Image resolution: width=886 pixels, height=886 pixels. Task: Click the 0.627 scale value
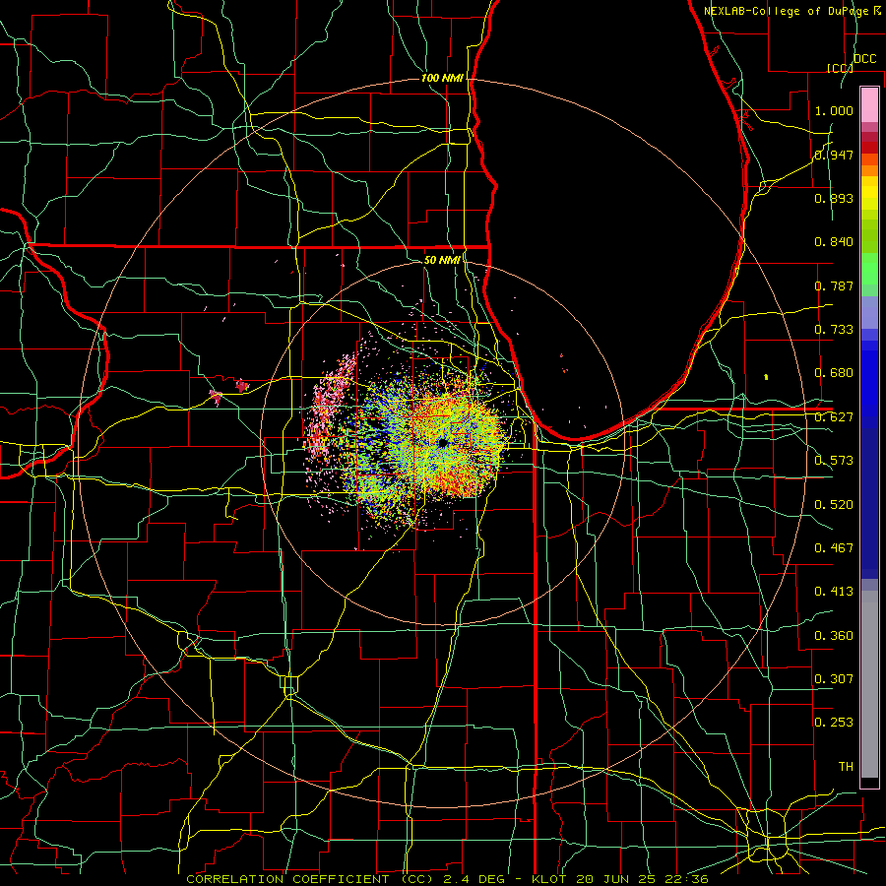point(834,417)
